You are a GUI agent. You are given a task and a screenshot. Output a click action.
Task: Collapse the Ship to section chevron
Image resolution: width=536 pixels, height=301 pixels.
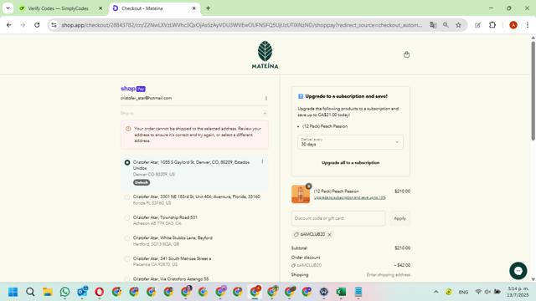tap(265, 114)
